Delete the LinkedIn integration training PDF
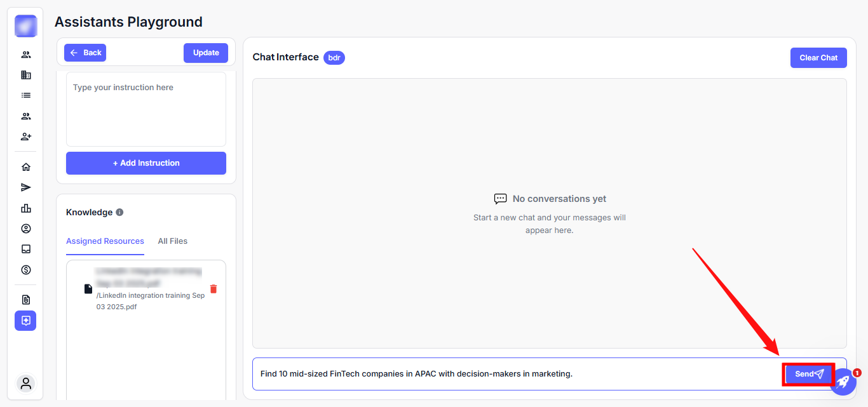The image size is (868, 407). [x=214, y=289]
